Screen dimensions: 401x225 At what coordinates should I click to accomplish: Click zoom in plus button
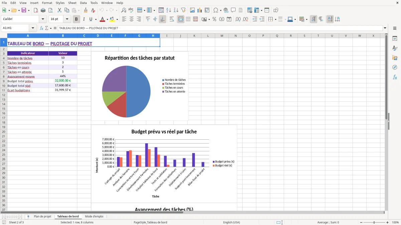click(388, 222)
